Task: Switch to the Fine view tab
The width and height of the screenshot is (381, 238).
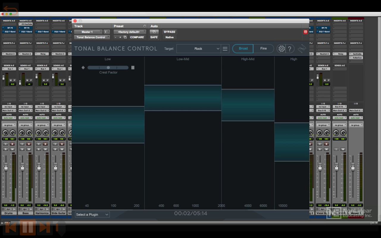Action: [263, 48]
